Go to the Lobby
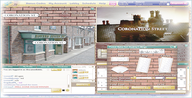Screen dimensions: 192x98 coord(74,3)
